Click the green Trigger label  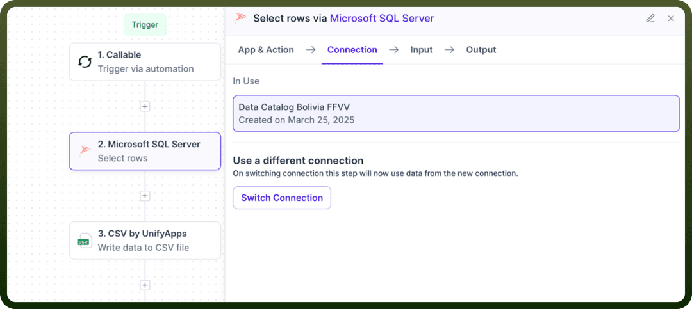[145, 25]
